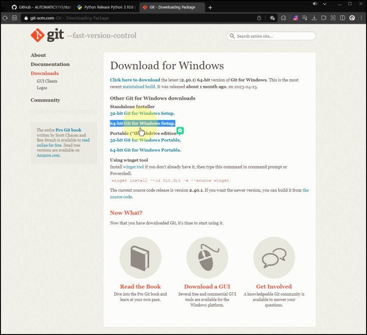This screenshot has height=335, width=367.
Task: Expand the tab search chevron
Action: (325, 4)
